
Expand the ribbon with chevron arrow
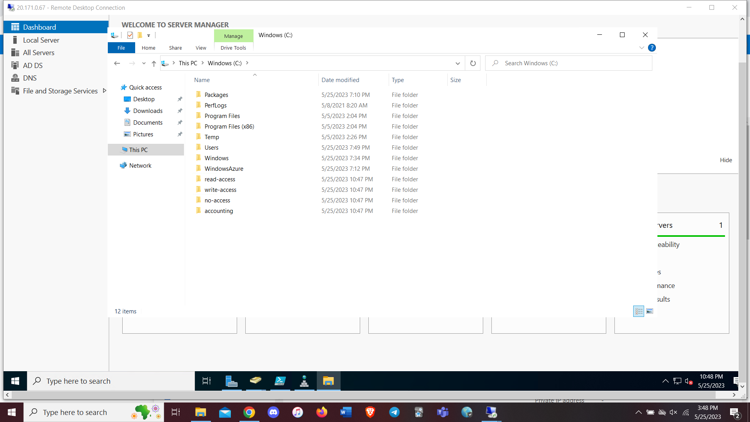coord(641,48)
